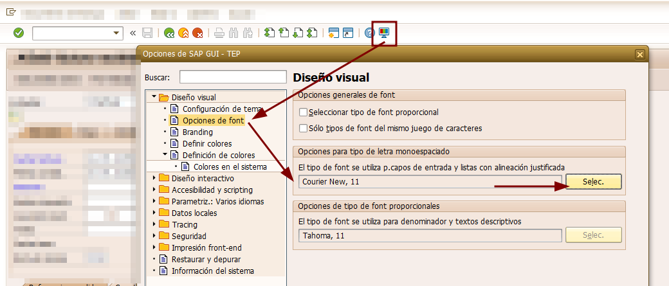Click the Buscar search field

tap(233, 77)
